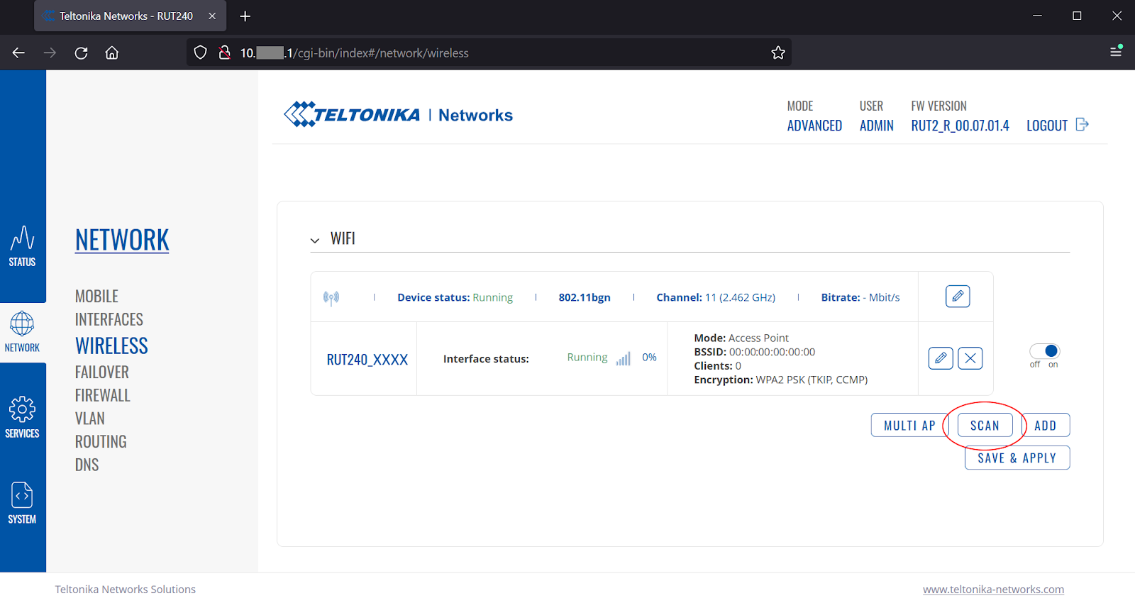Click the Multi AP button
1135x603 pixels.
[909, 425]
